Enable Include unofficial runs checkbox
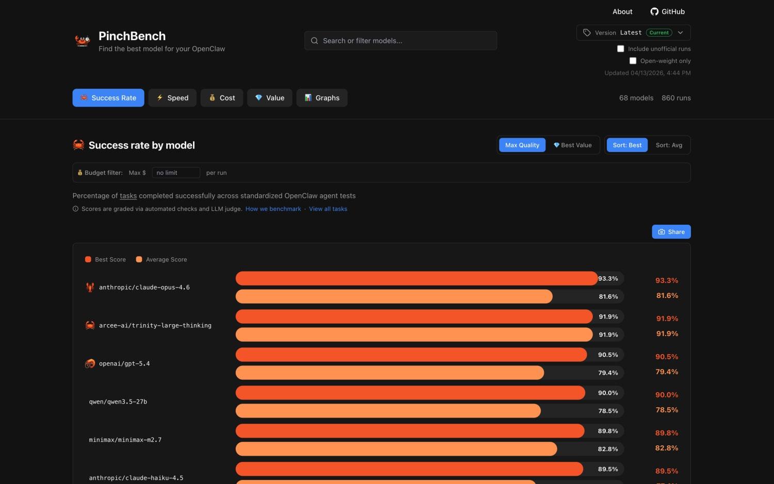Viewport: 774px width, 484px height. [x=621, y=48]
